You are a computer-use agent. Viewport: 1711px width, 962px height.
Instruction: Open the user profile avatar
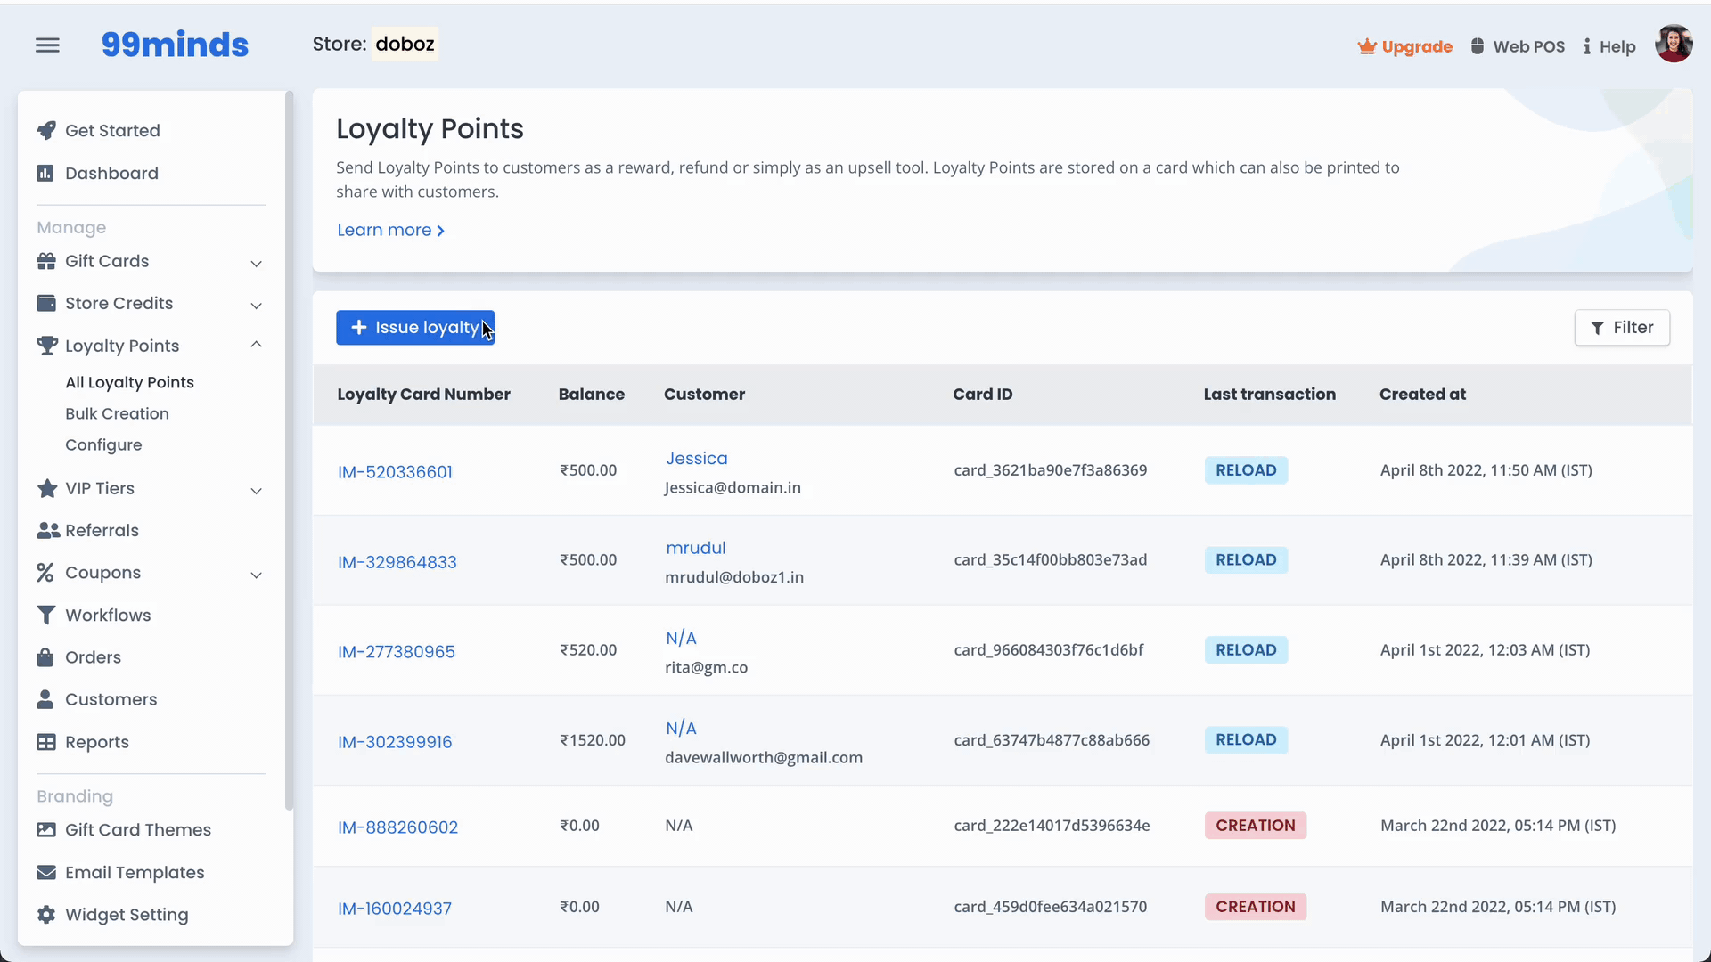(x=1674, y=44)
